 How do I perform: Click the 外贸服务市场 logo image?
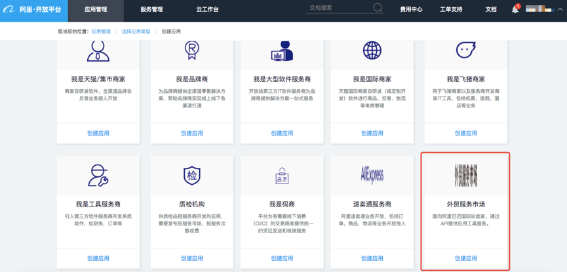click(x=466, y=176)
